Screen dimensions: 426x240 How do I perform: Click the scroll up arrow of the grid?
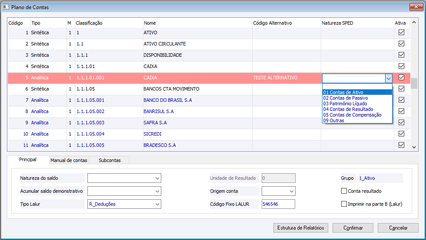point(414,22)
